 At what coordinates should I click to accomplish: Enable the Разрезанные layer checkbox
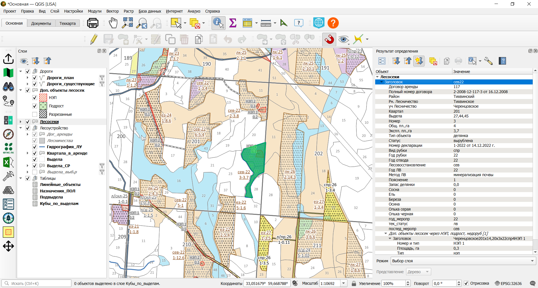point(35,114)
